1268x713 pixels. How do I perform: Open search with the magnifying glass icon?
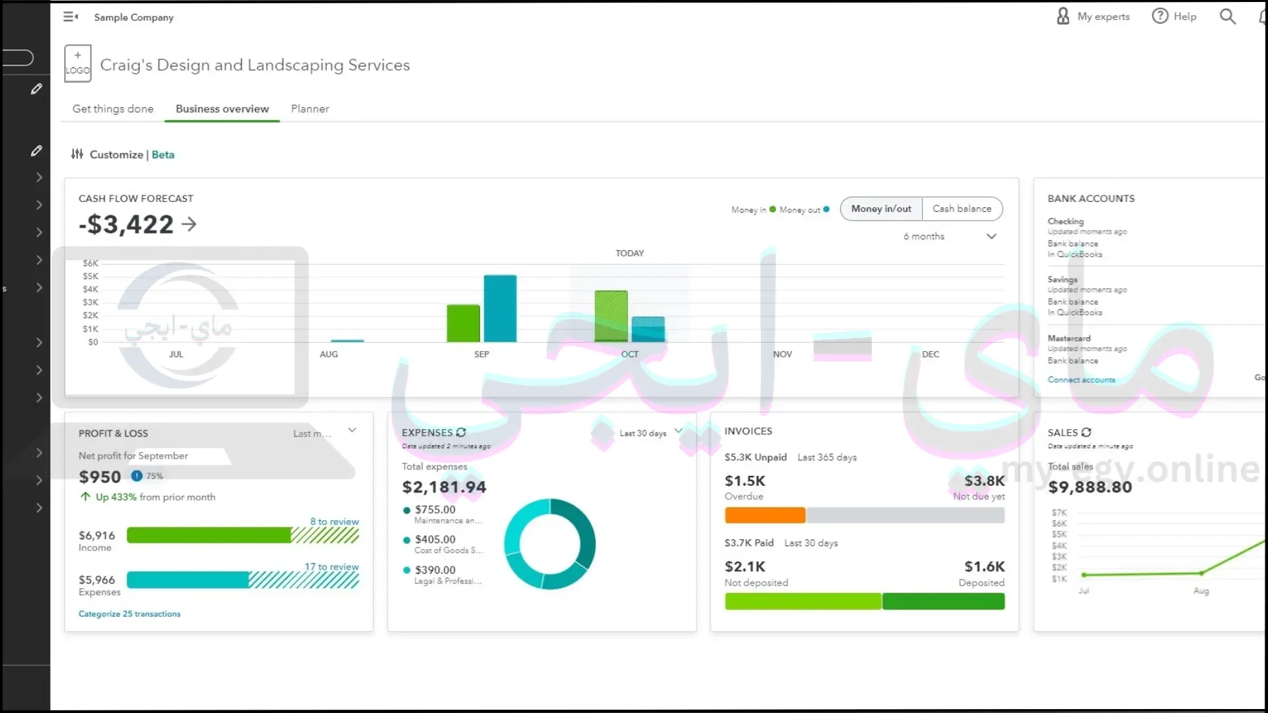click(x=1227, y=17)
